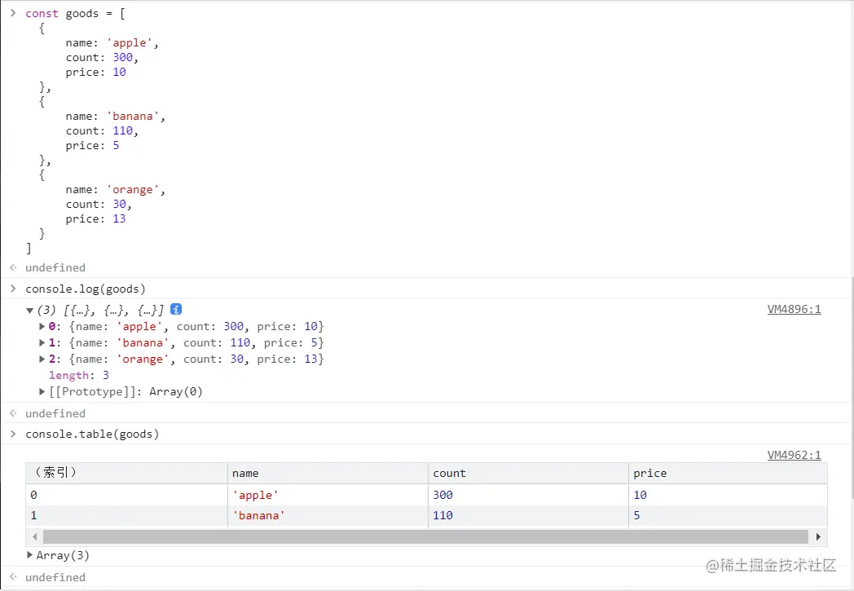Sort table by the price column header
854x591 pixels.
pos(729,474)
